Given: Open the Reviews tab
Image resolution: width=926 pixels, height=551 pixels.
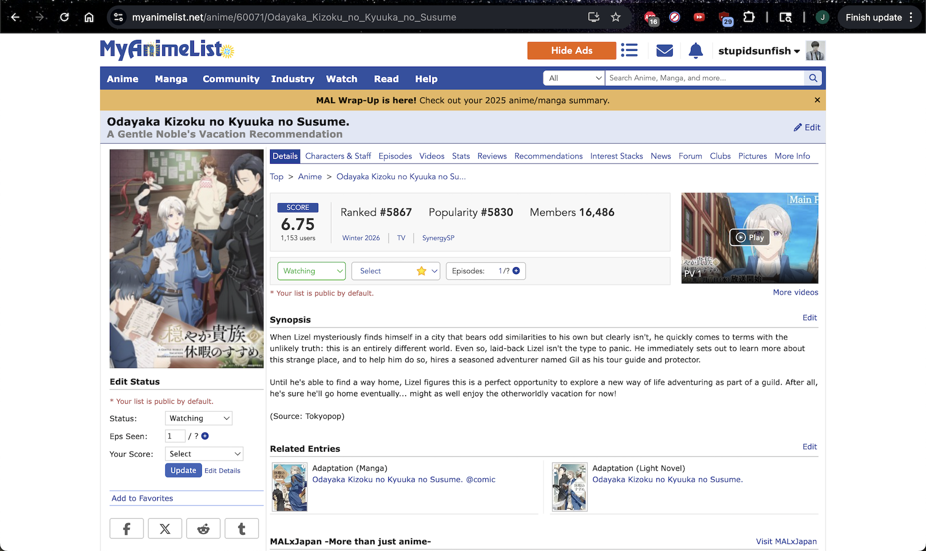Looking at the screenshot, I should [492, 156].
